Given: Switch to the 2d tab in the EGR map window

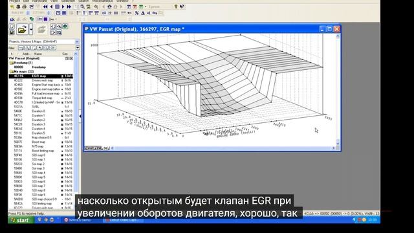Looking at the screenshot, I should click(99, 148).
